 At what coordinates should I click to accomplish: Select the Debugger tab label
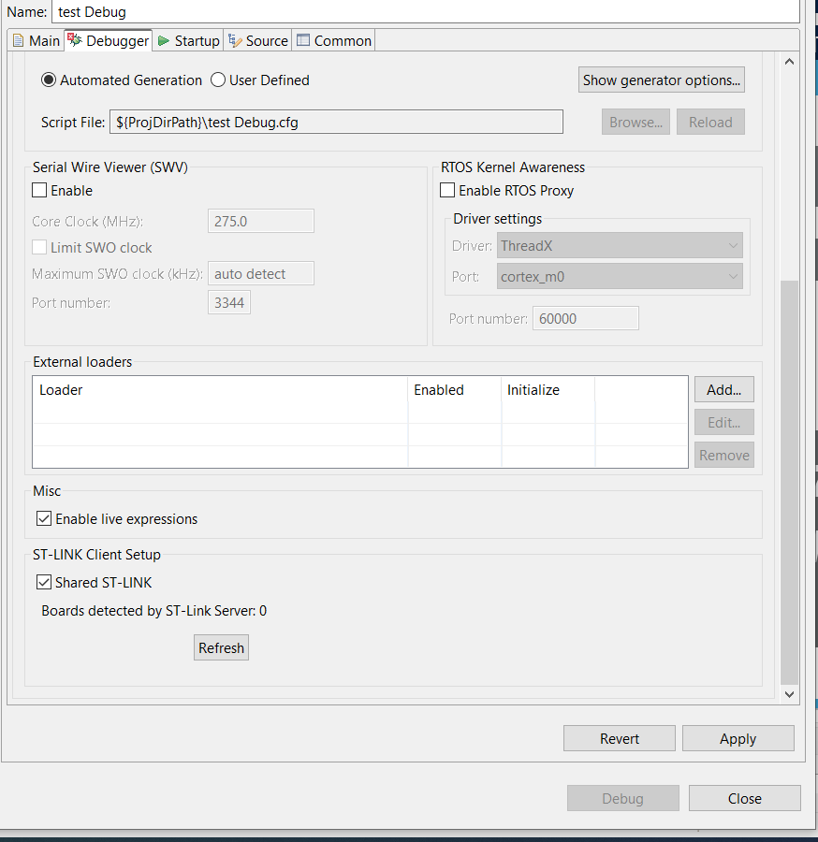(x=117, y=40)
